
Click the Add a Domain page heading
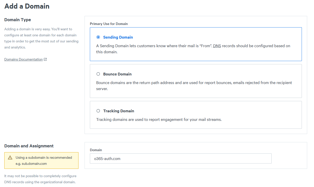[x=27, y=6]
